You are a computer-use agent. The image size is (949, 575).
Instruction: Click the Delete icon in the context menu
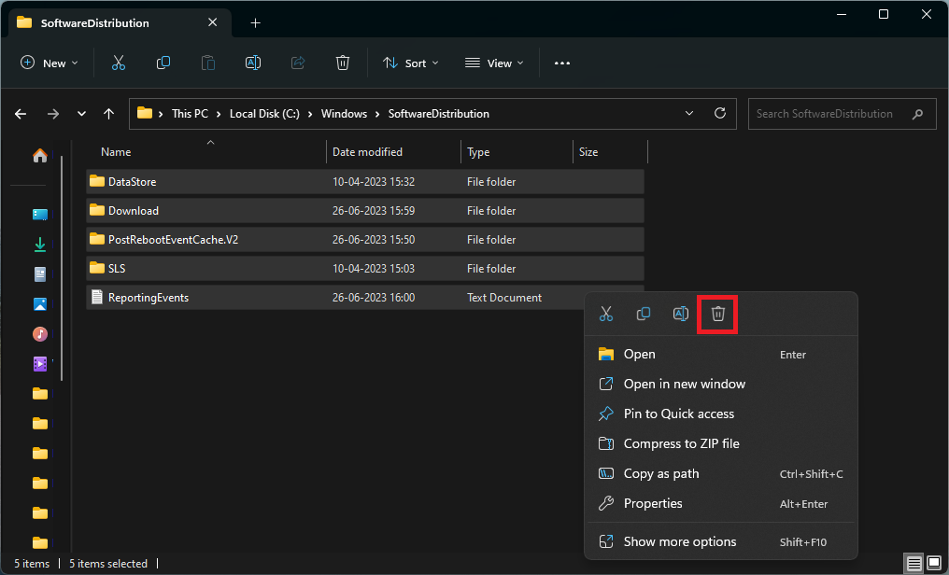[x=717, y=313]
